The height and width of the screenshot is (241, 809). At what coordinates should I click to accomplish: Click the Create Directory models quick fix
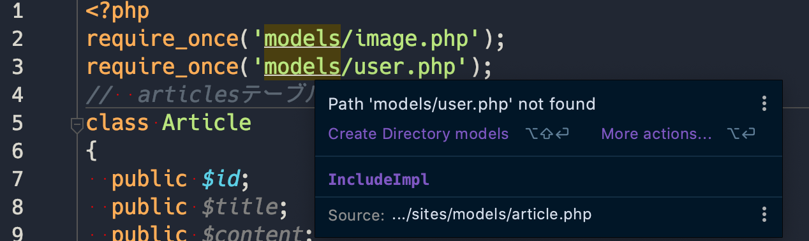pyautogui.click(x=418, y=134)
